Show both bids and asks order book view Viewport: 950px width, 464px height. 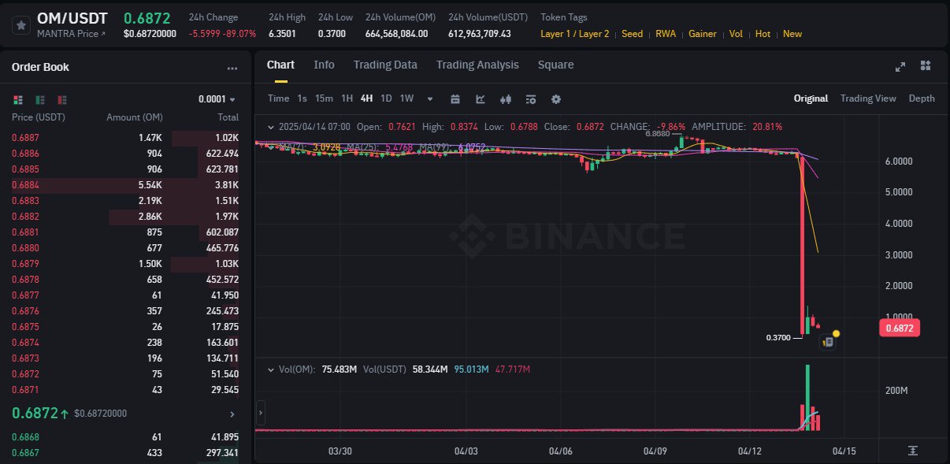click(18, 100)
